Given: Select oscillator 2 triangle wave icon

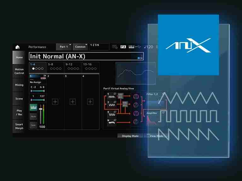Looking at the screenshot, I should click(x=112, y=104).
